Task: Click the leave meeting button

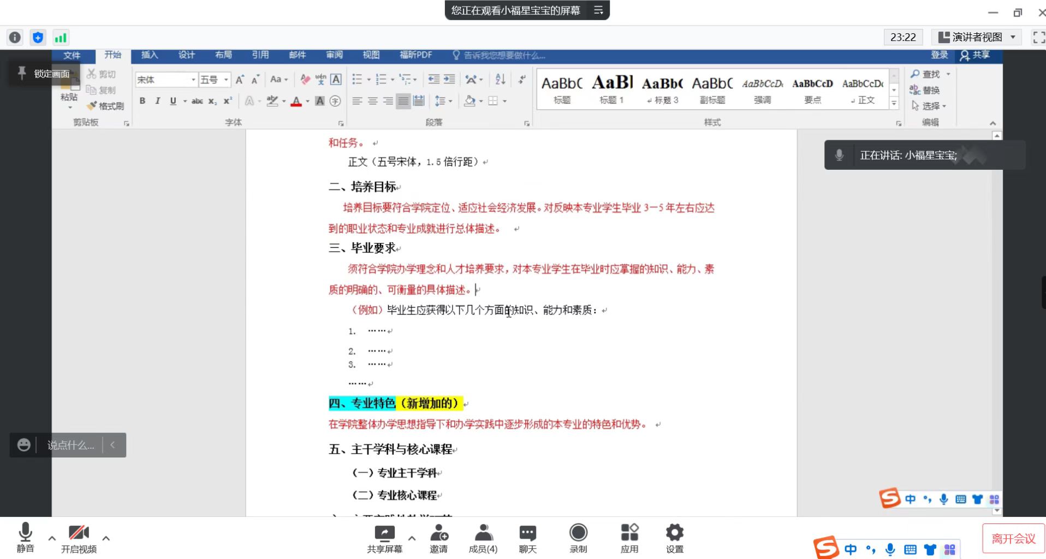Action: [x=1013, y=539]
